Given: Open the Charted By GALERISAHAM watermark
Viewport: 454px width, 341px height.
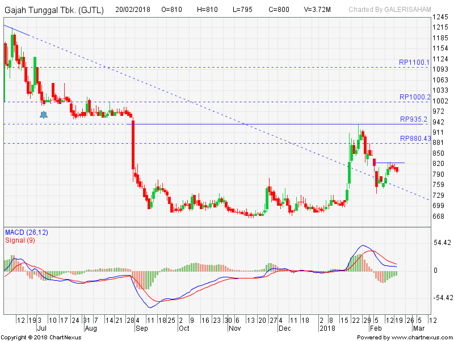Looking at the screenshot, I should click(389, 9).
